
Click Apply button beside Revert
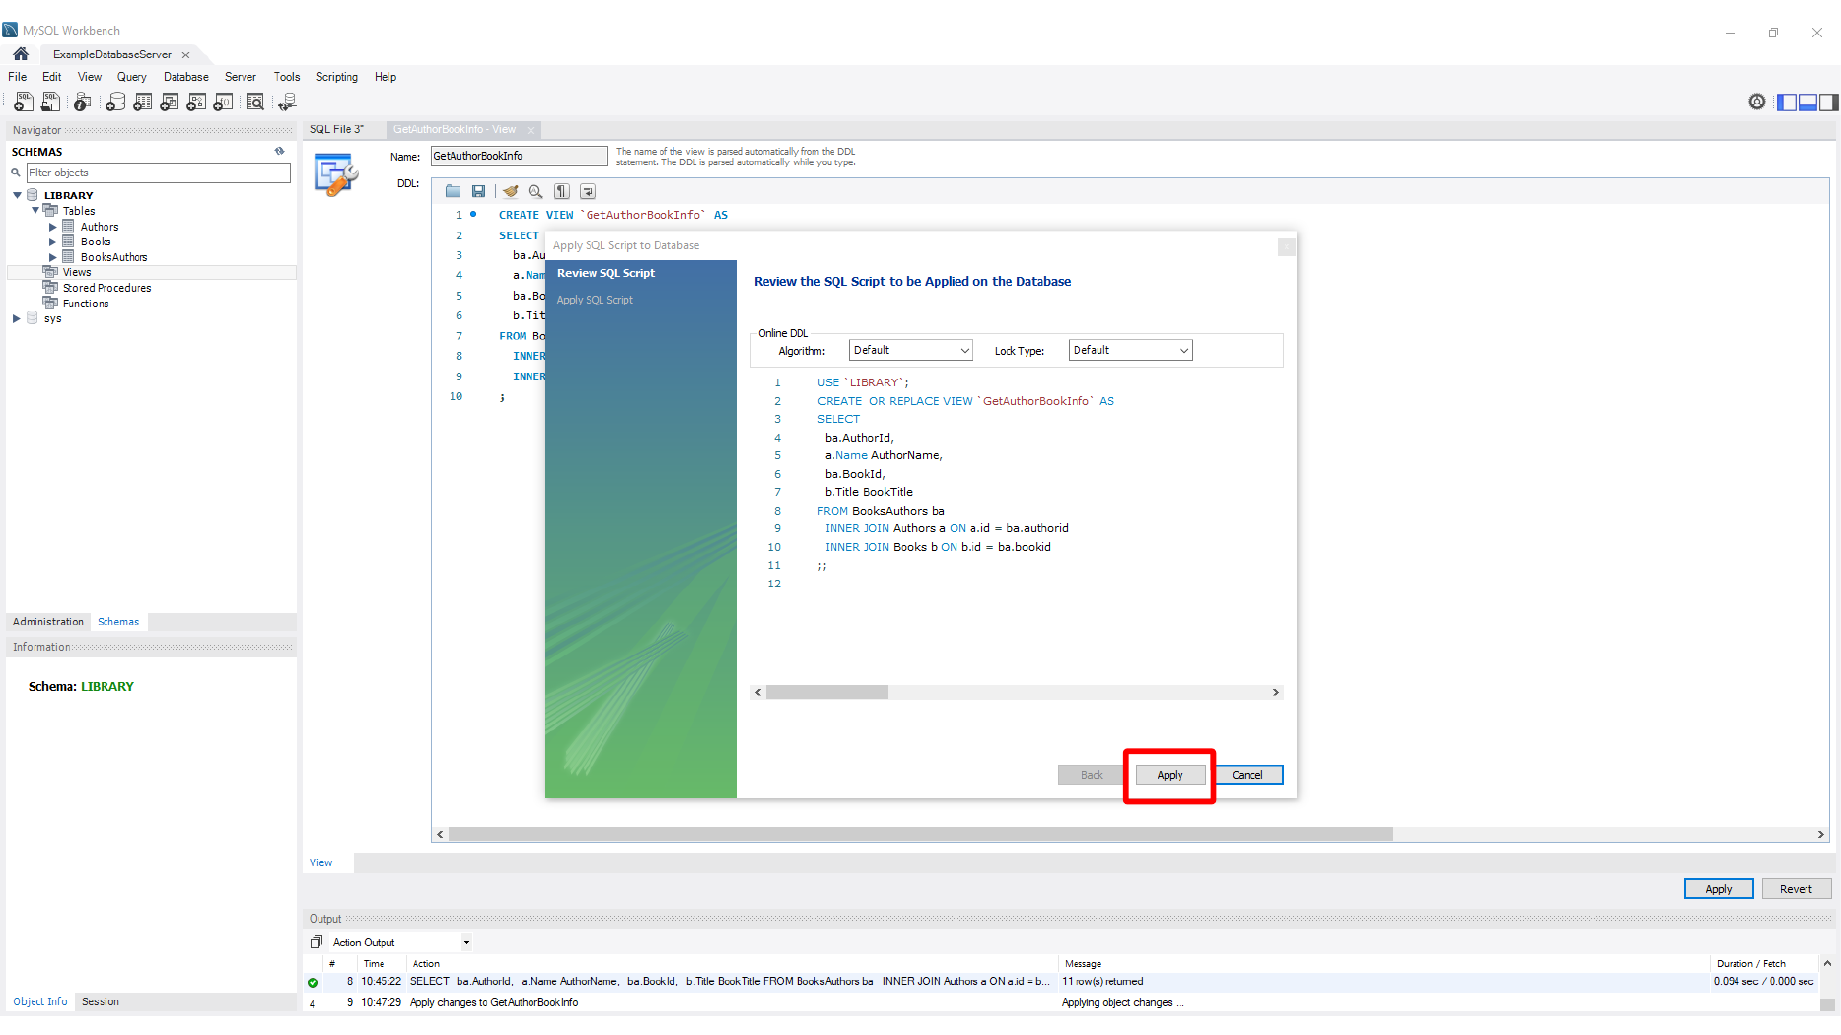1719,889
